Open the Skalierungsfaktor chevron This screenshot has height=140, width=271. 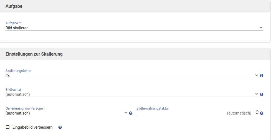[x=257, y=75]
